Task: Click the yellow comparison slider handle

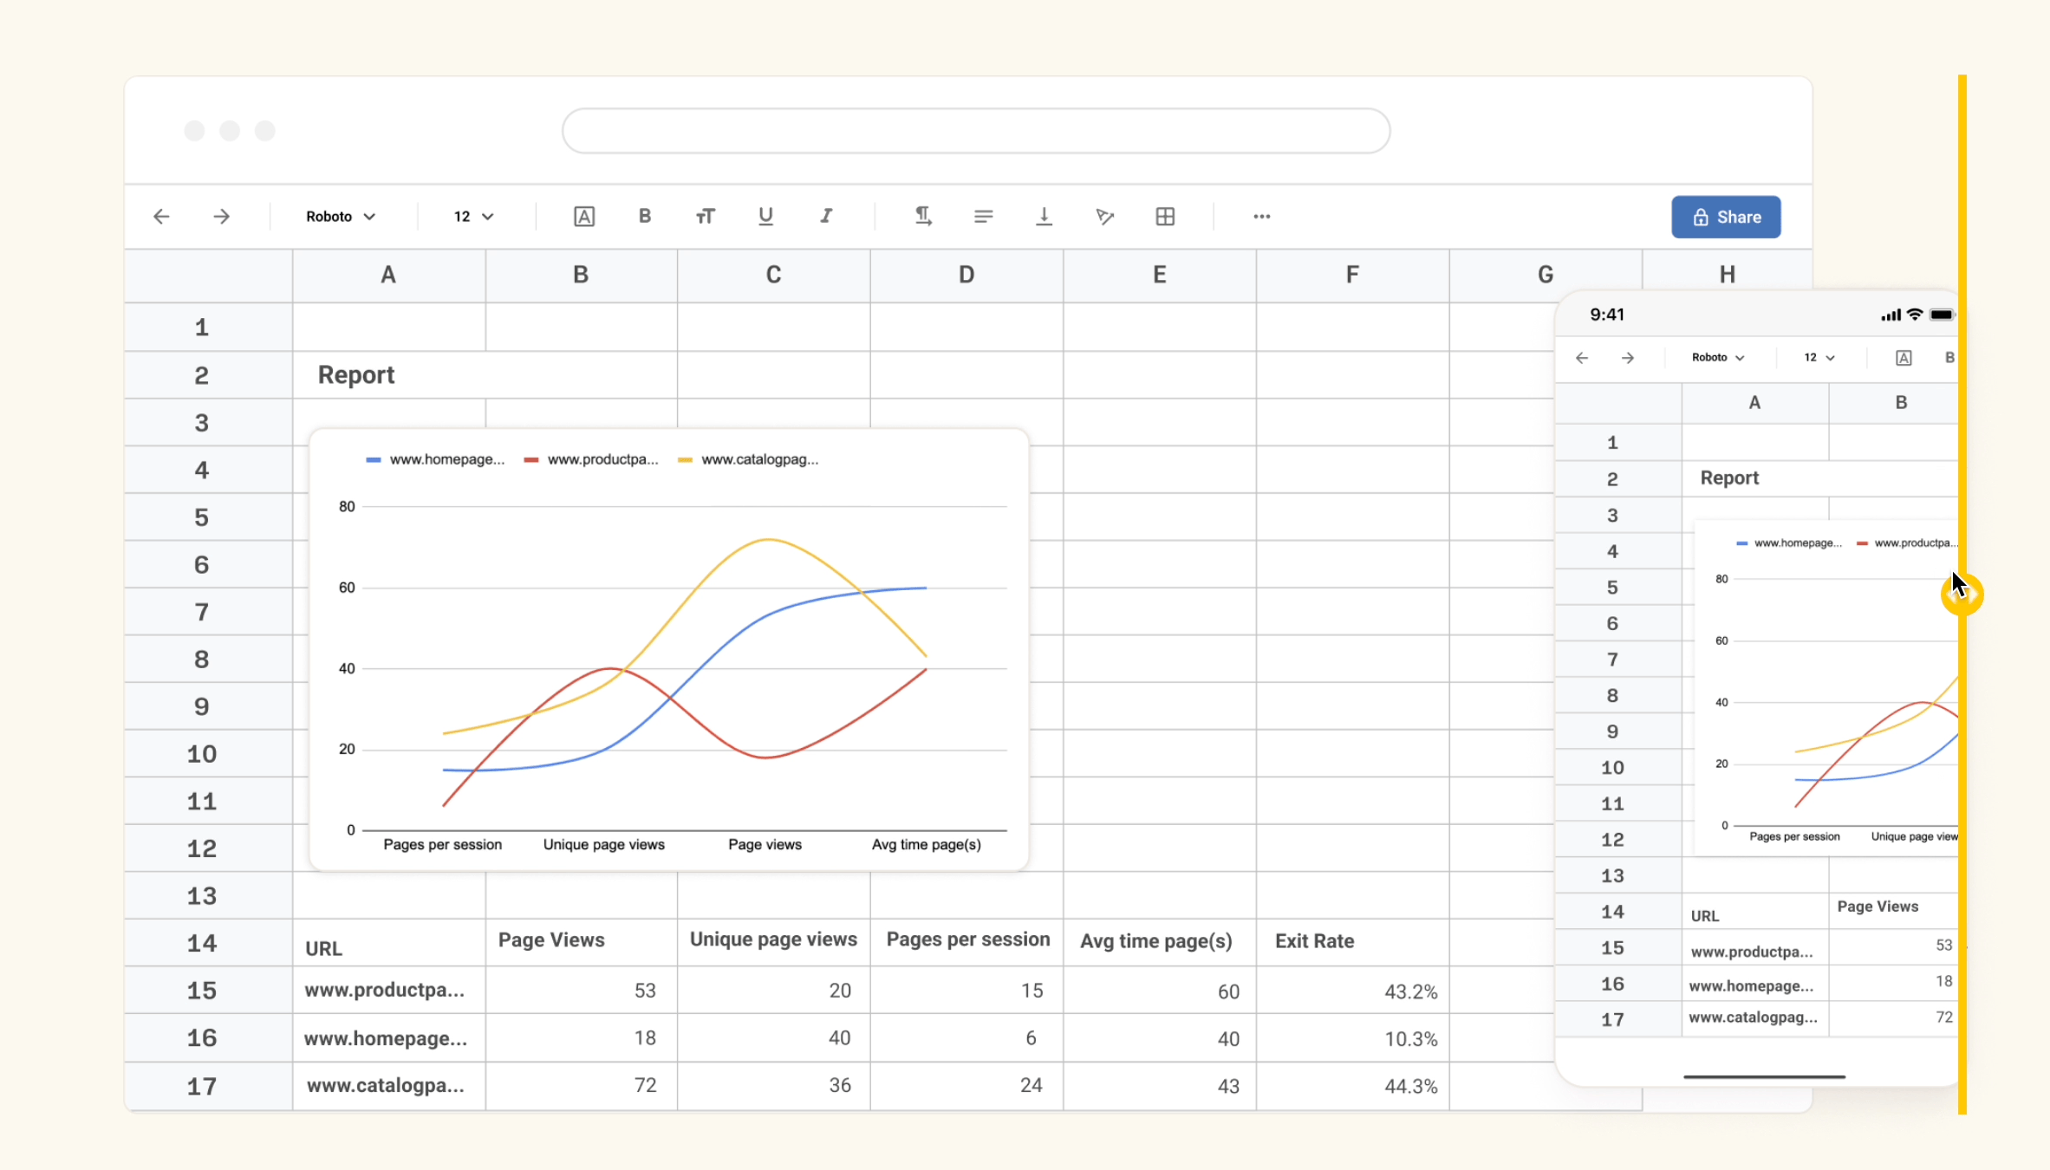Action: coord(1962,595)
